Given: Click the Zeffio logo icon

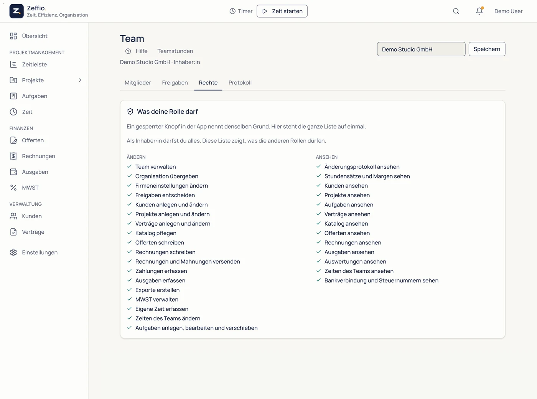Looking at the screenshot, I should 16,11.
